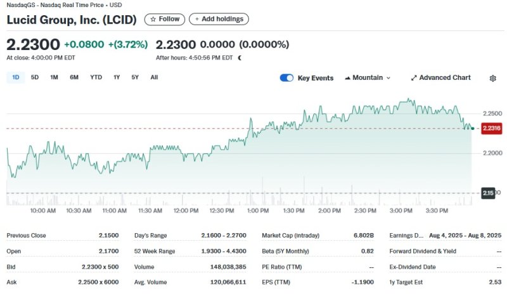
Task: Click the Ex-Dividend Date label
Action: pyautogui.click(x=413, y=267)
